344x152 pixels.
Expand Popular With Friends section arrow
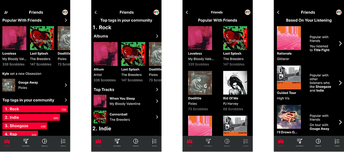(66, 20)
